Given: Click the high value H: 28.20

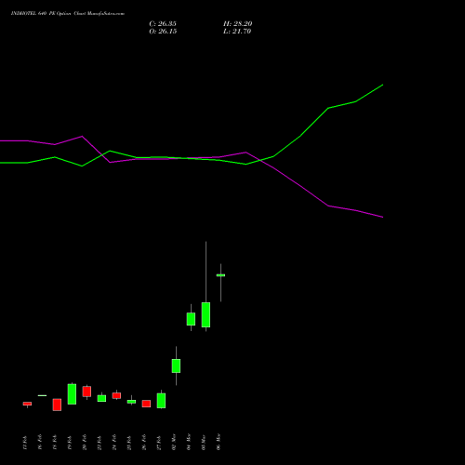Looking at the screenshot, I should tap(238, 24).
